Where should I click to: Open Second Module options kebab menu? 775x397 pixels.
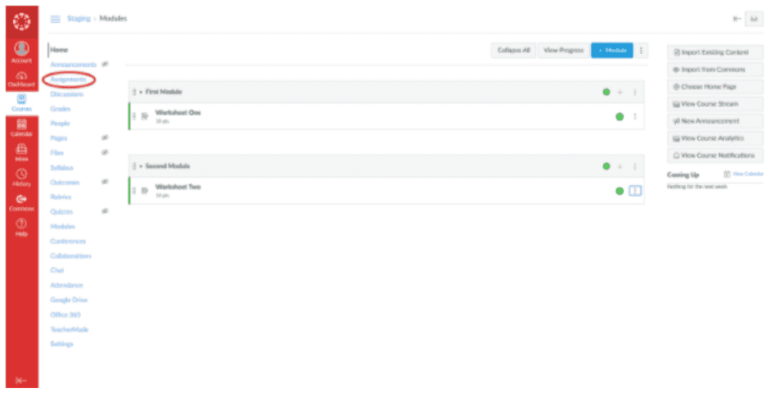click(635, 167)
